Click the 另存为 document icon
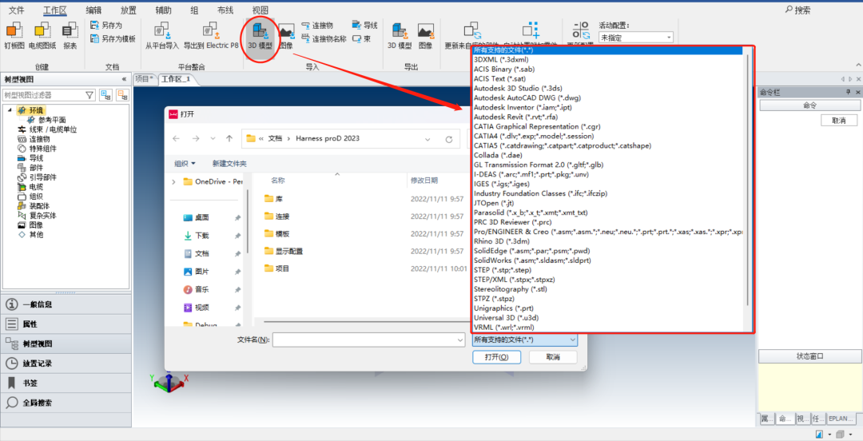Screen dimensions: 863x441 point(95,26)
